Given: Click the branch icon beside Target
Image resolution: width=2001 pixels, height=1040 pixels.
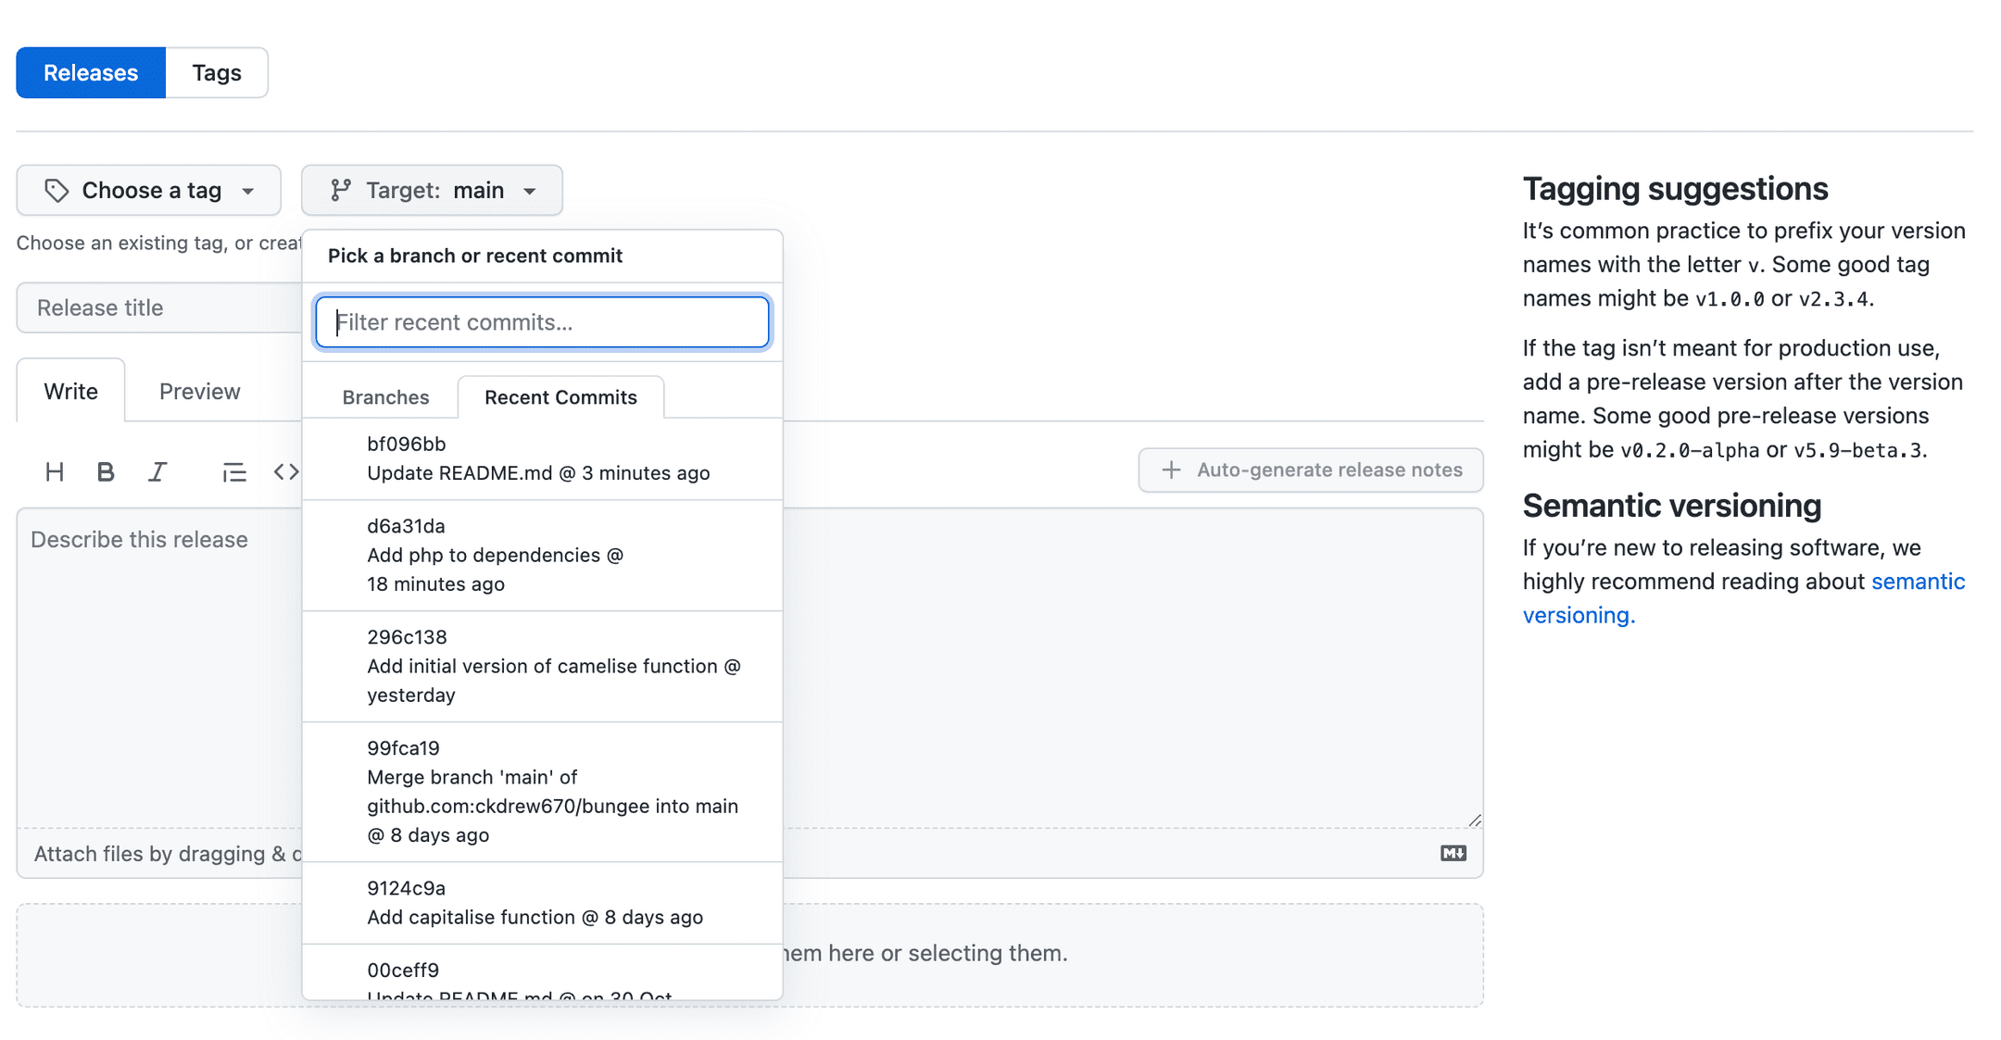Looking at the screenshot, I should pyautogui.click(x=341, y=190).
